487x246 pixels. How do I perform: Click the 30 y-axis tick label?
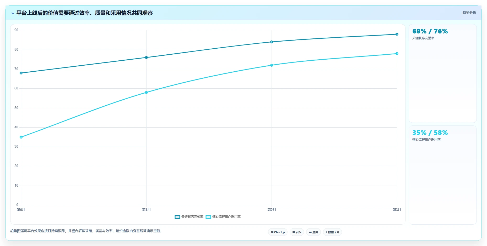coord(16,147)
